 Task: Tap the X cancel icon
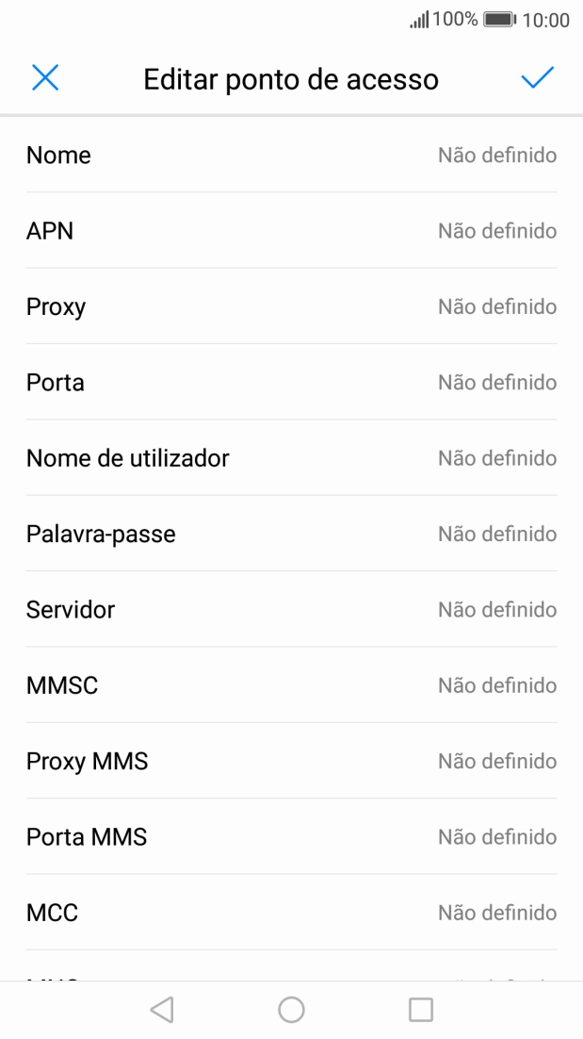click(x=45, y=78)
